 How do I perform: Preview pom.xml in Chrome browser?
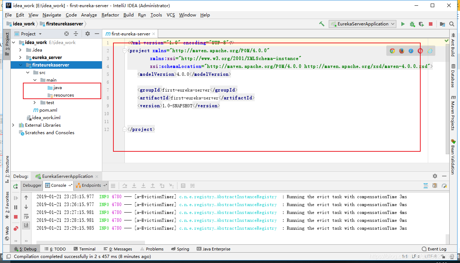(x=392, y=51)
